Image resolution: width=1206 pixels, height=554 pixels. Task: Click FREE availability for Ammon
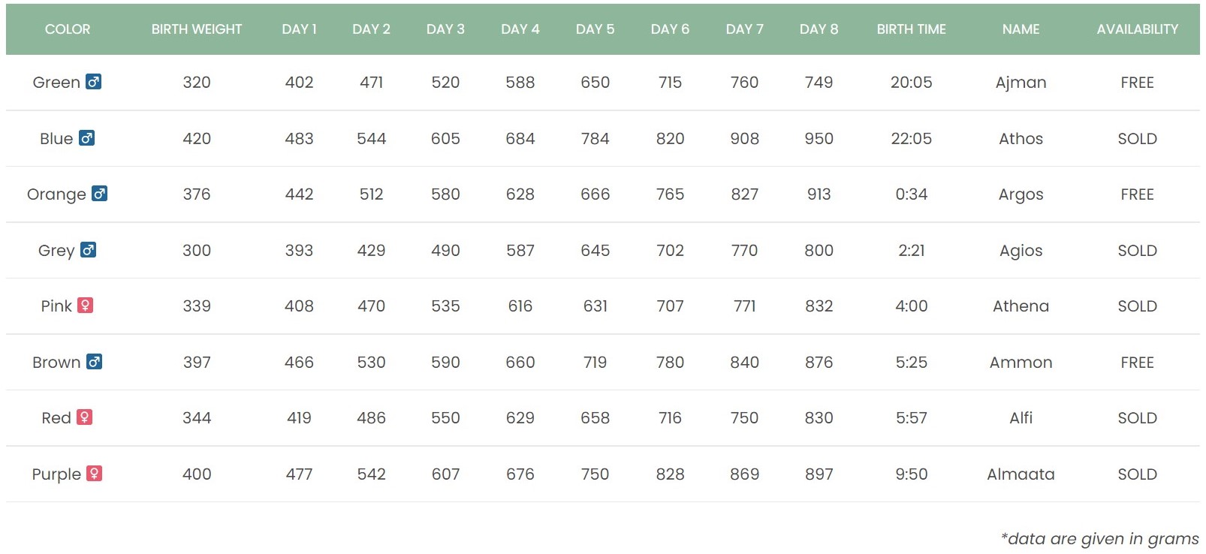[1137, 363]
